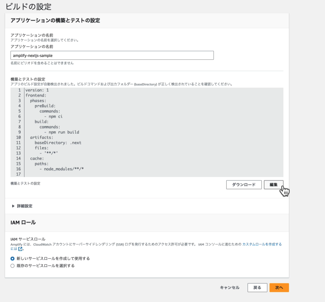Click the application name input field
The height and width of the screenshot is (302, 325).
pyautogui.click(x=112, y=55)
